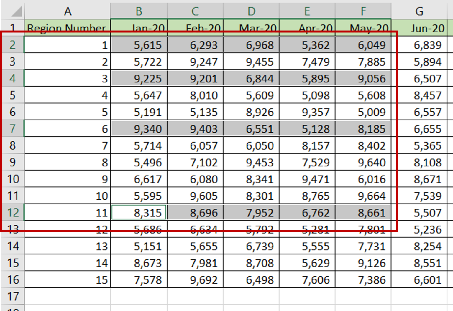Select row 16 by its row number

[12, 280]
